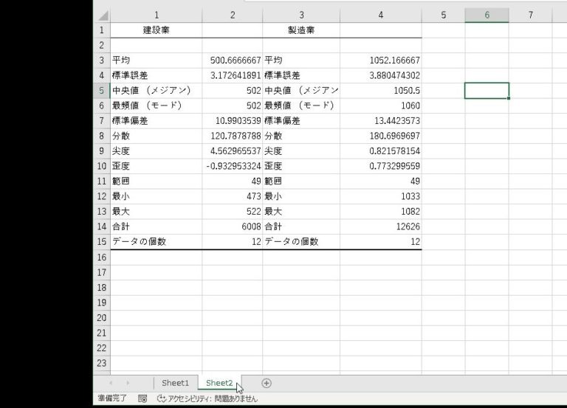Viewport: 567px width, 408px height.
Task: Select row 5 header
Action: (102, 90)
